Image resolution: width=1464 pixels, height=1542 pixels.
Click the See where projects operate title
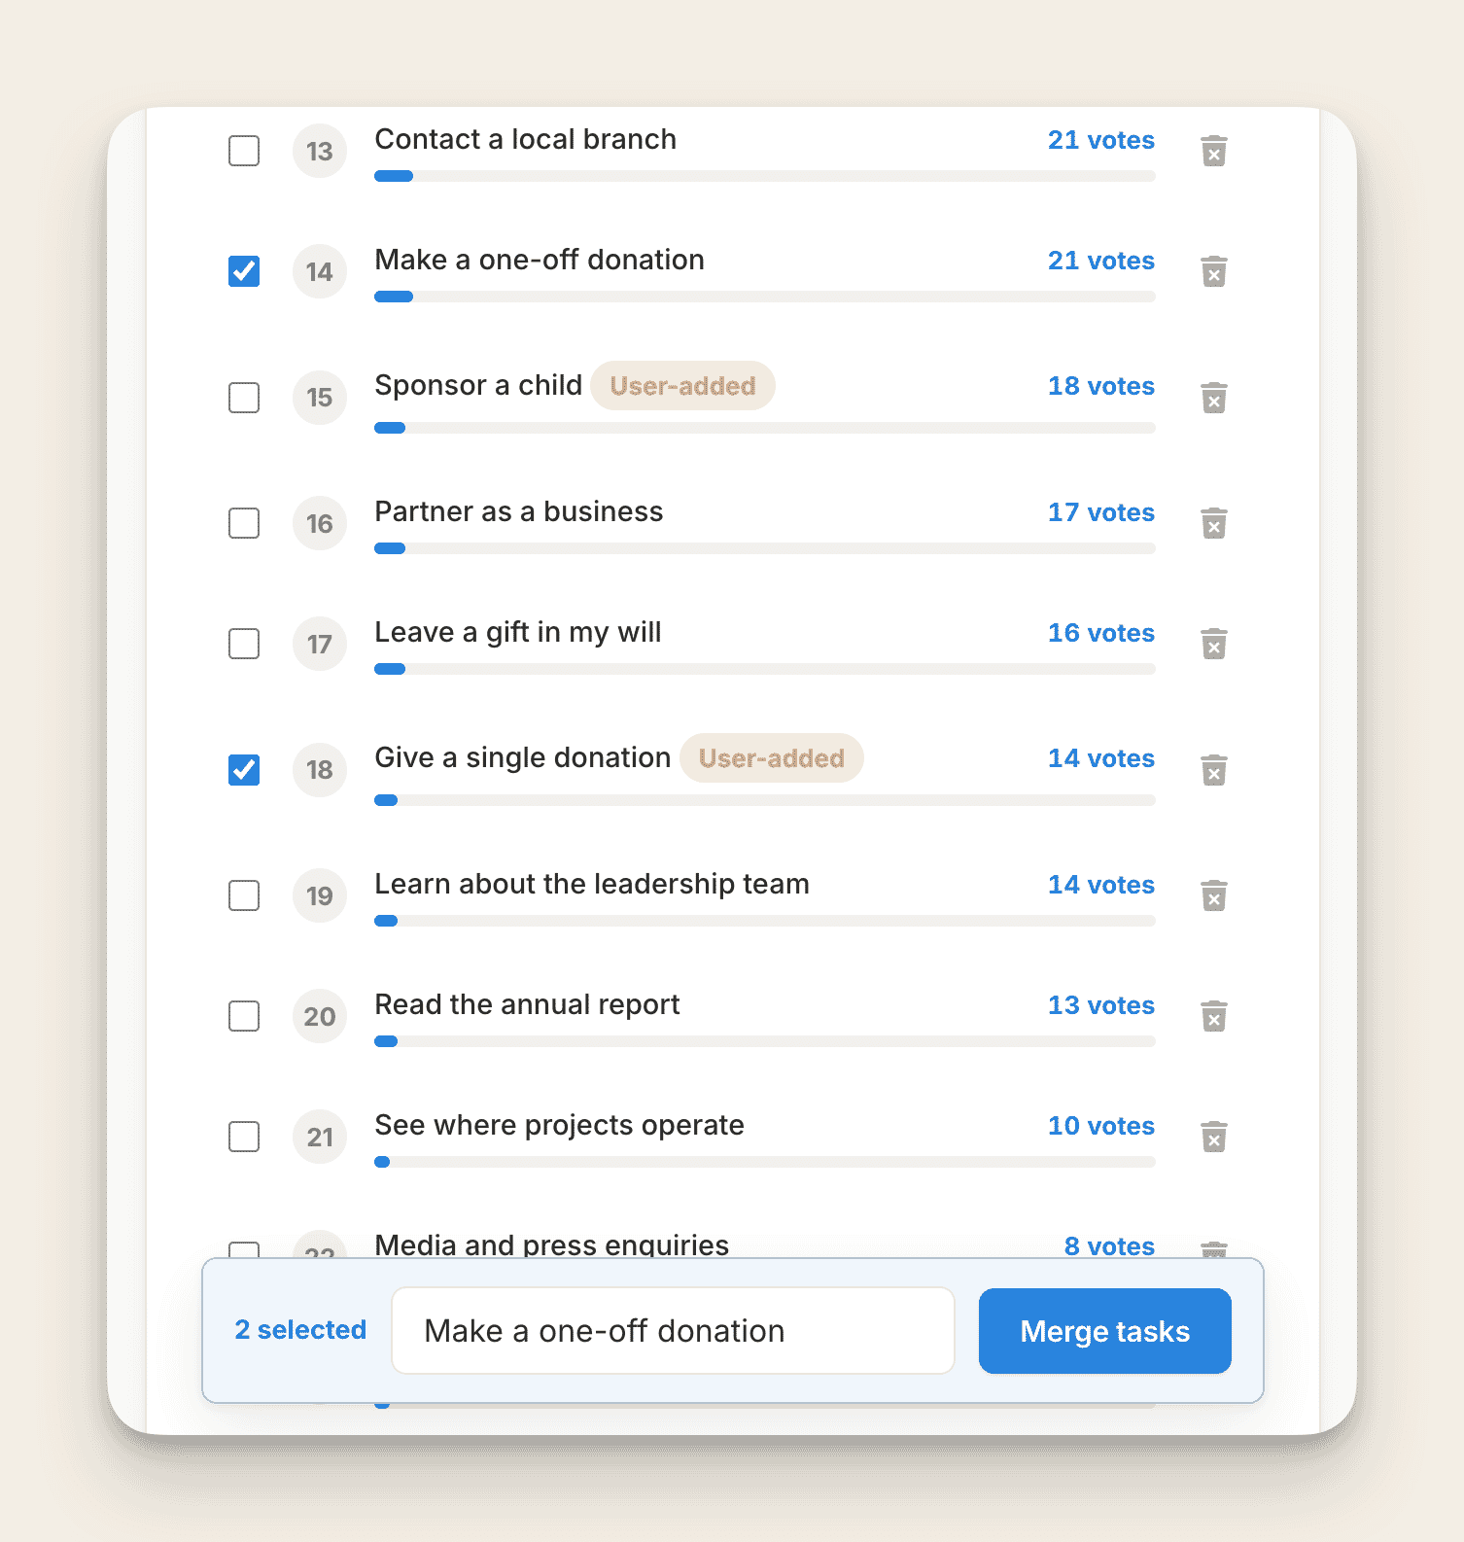pyautogui.click(x=559, y=1126)
